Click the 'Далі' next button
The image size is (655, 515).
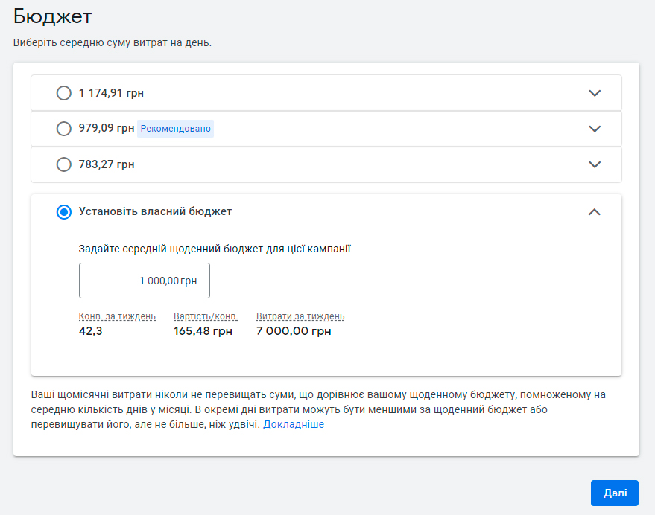(615, 493)
